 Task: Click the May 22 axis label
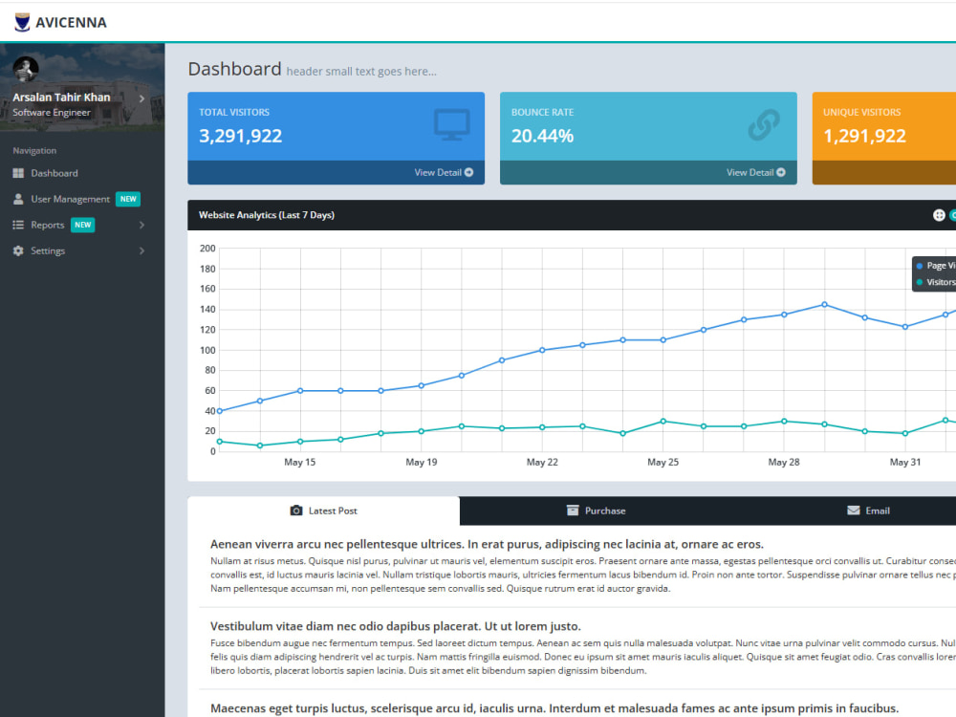542,462
